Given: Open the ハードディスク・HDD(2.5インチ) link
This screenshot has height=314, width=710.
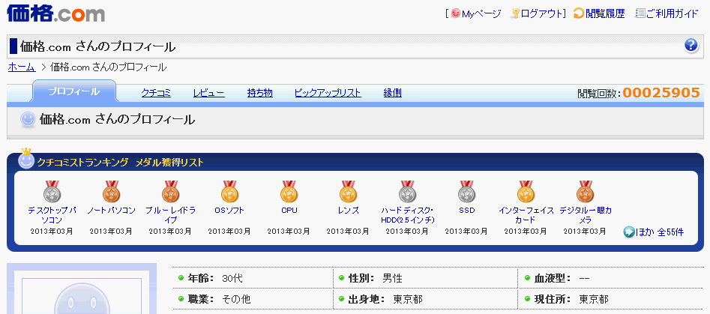Looking at the screenshot, I should (408, 215).
